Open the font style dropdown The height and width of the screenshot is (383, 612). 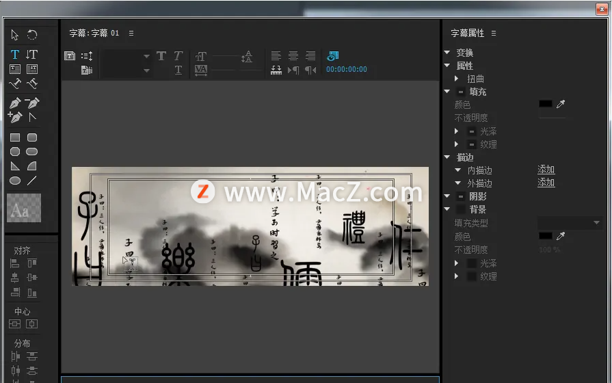(146, 70)
